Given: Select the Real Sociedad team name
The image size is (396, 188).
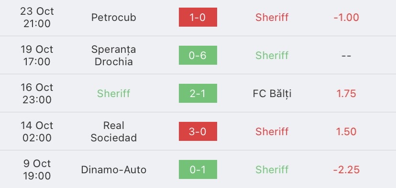Looking at the screenshot, I should pyautogui.click(x=114, y=131).
